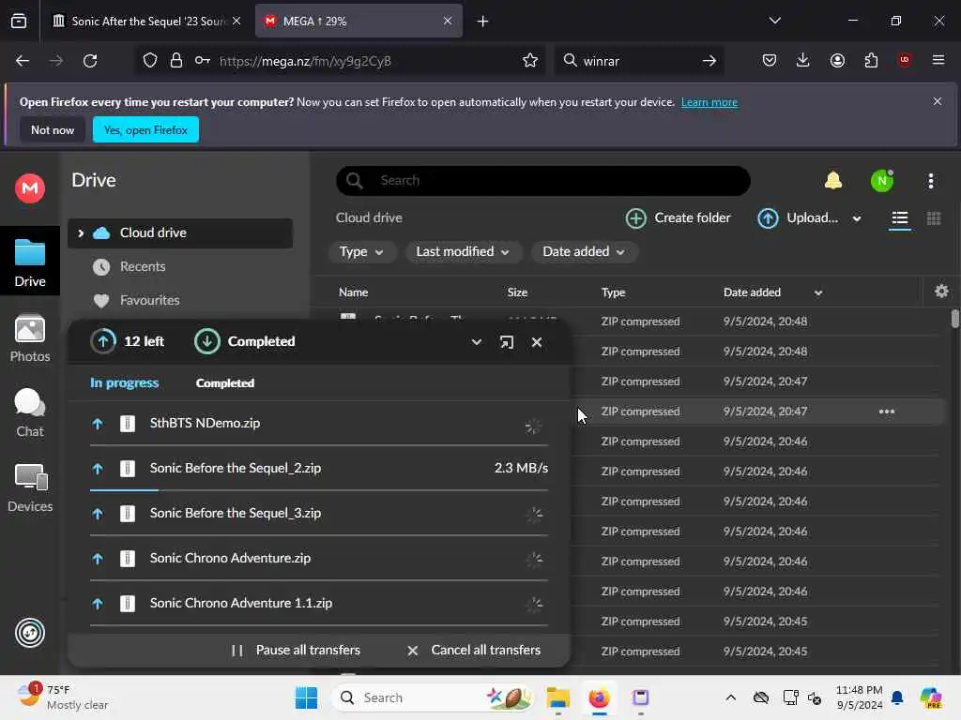Click Create folder

point(678,218)
